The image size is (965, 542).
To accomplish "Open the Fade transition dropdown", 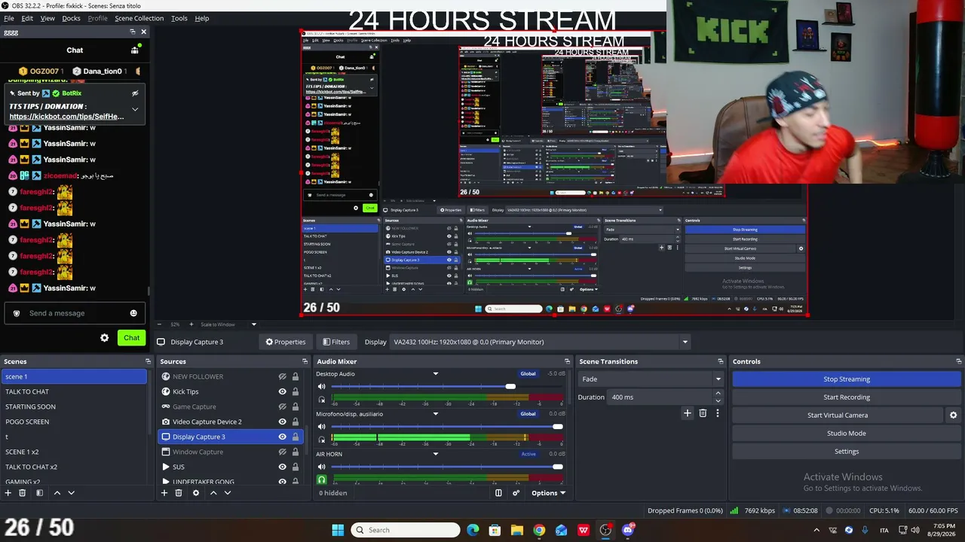I will pyautogui.click(x=651, y=379).
